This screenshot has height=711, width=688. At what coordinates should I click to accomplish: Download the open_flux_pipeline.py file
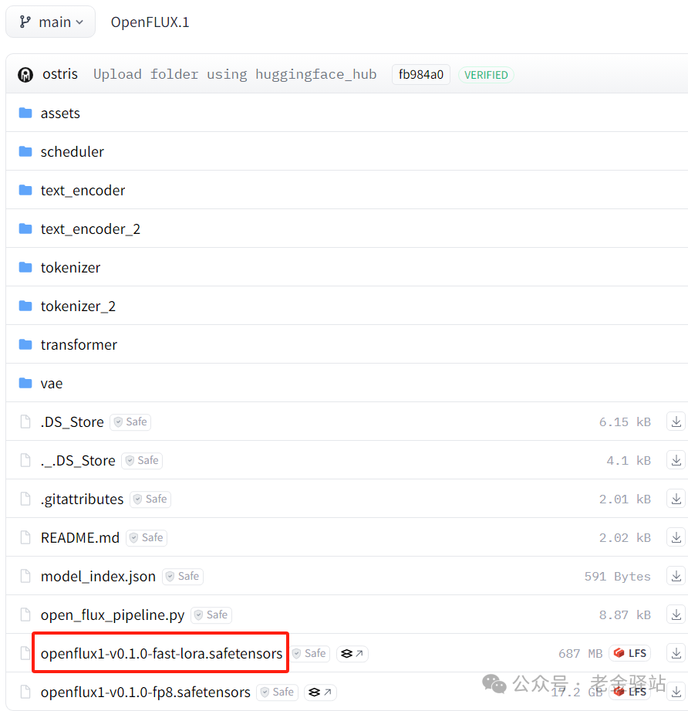click(676, 615)
